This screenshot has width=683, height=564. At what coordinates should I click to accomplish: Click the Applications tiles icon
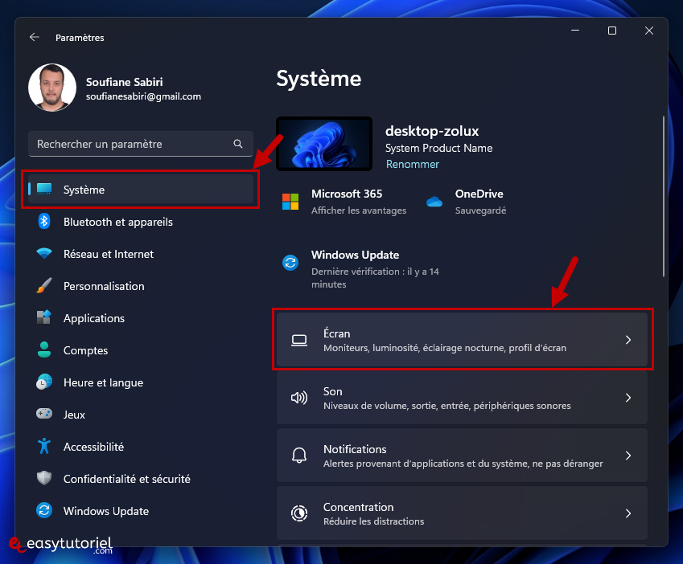(44, 317)
